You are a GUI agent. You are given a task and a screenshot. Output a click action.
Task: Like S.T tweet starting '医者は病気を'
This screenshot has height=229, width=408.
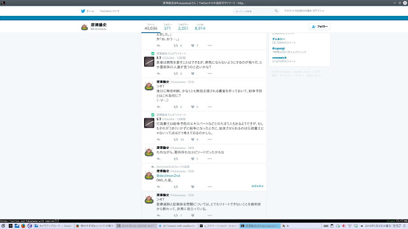193,74
